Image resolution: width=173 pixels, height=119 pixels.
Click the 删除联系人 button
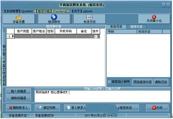tap(18, 108)
